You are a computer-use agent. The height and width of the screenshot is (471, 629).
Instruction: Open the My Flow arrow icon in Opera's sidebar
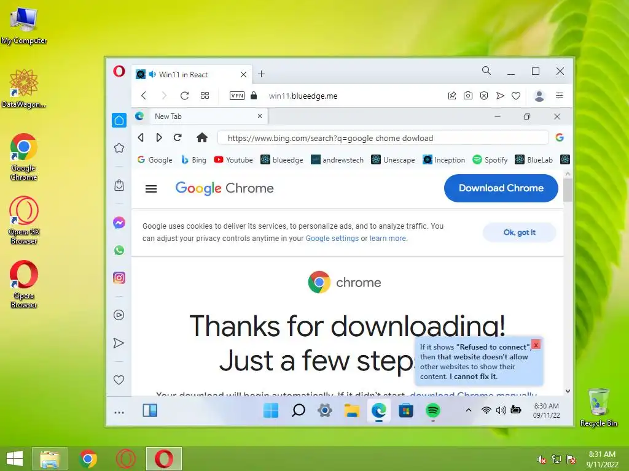(x=119, y=343)
